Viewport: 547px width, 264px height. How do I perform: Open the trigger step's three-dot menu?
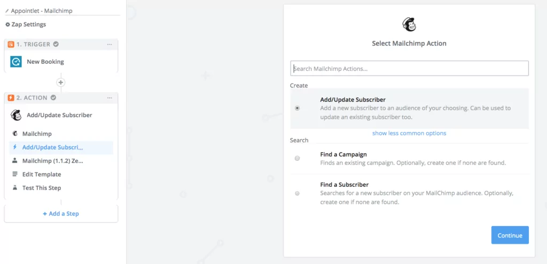[x=110, y=44]
